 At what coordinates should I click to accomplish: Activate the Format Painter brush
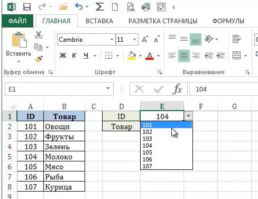pyautogui.click(x=39, y=59)
